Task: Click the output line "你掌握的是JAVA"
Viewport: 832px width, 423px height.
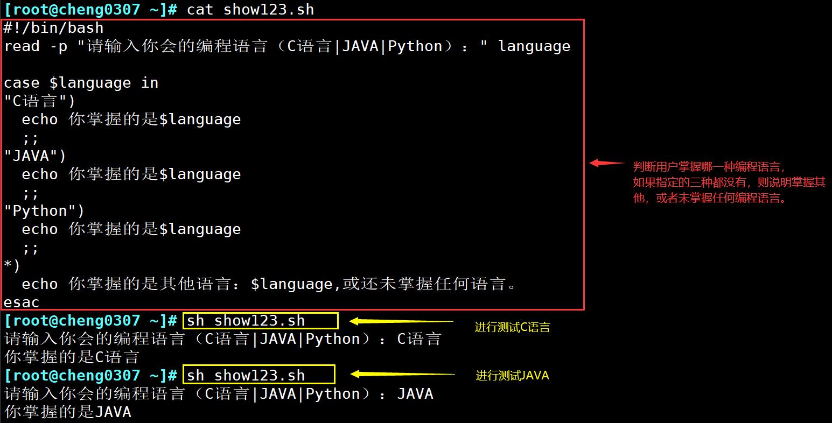Action: click(68, 412)
